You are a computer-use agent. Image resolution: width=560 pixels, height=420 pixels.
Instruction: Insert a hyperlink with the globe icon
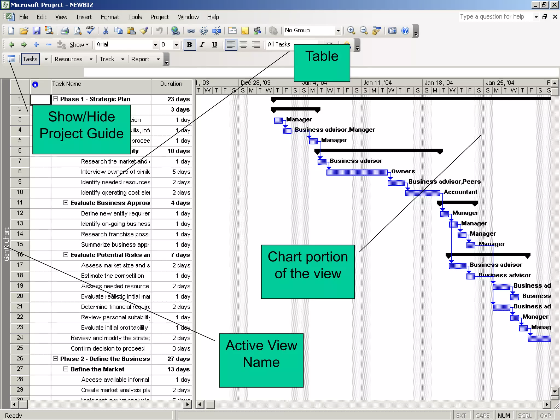pyautogui.click(x=175, y=31)
